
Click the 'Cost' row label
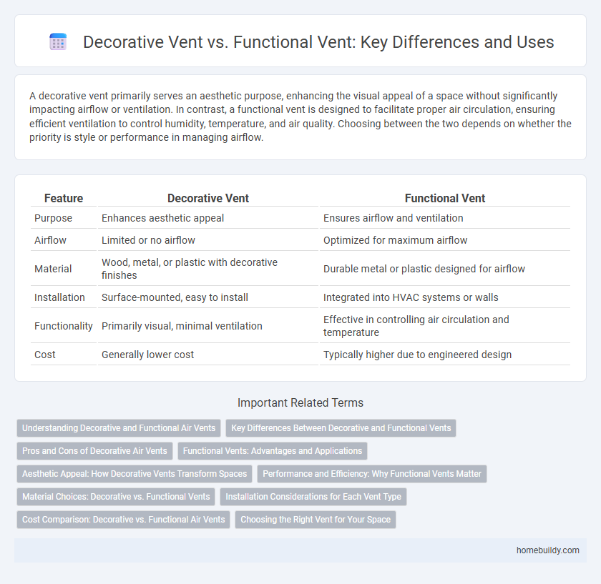click(45, 355)
